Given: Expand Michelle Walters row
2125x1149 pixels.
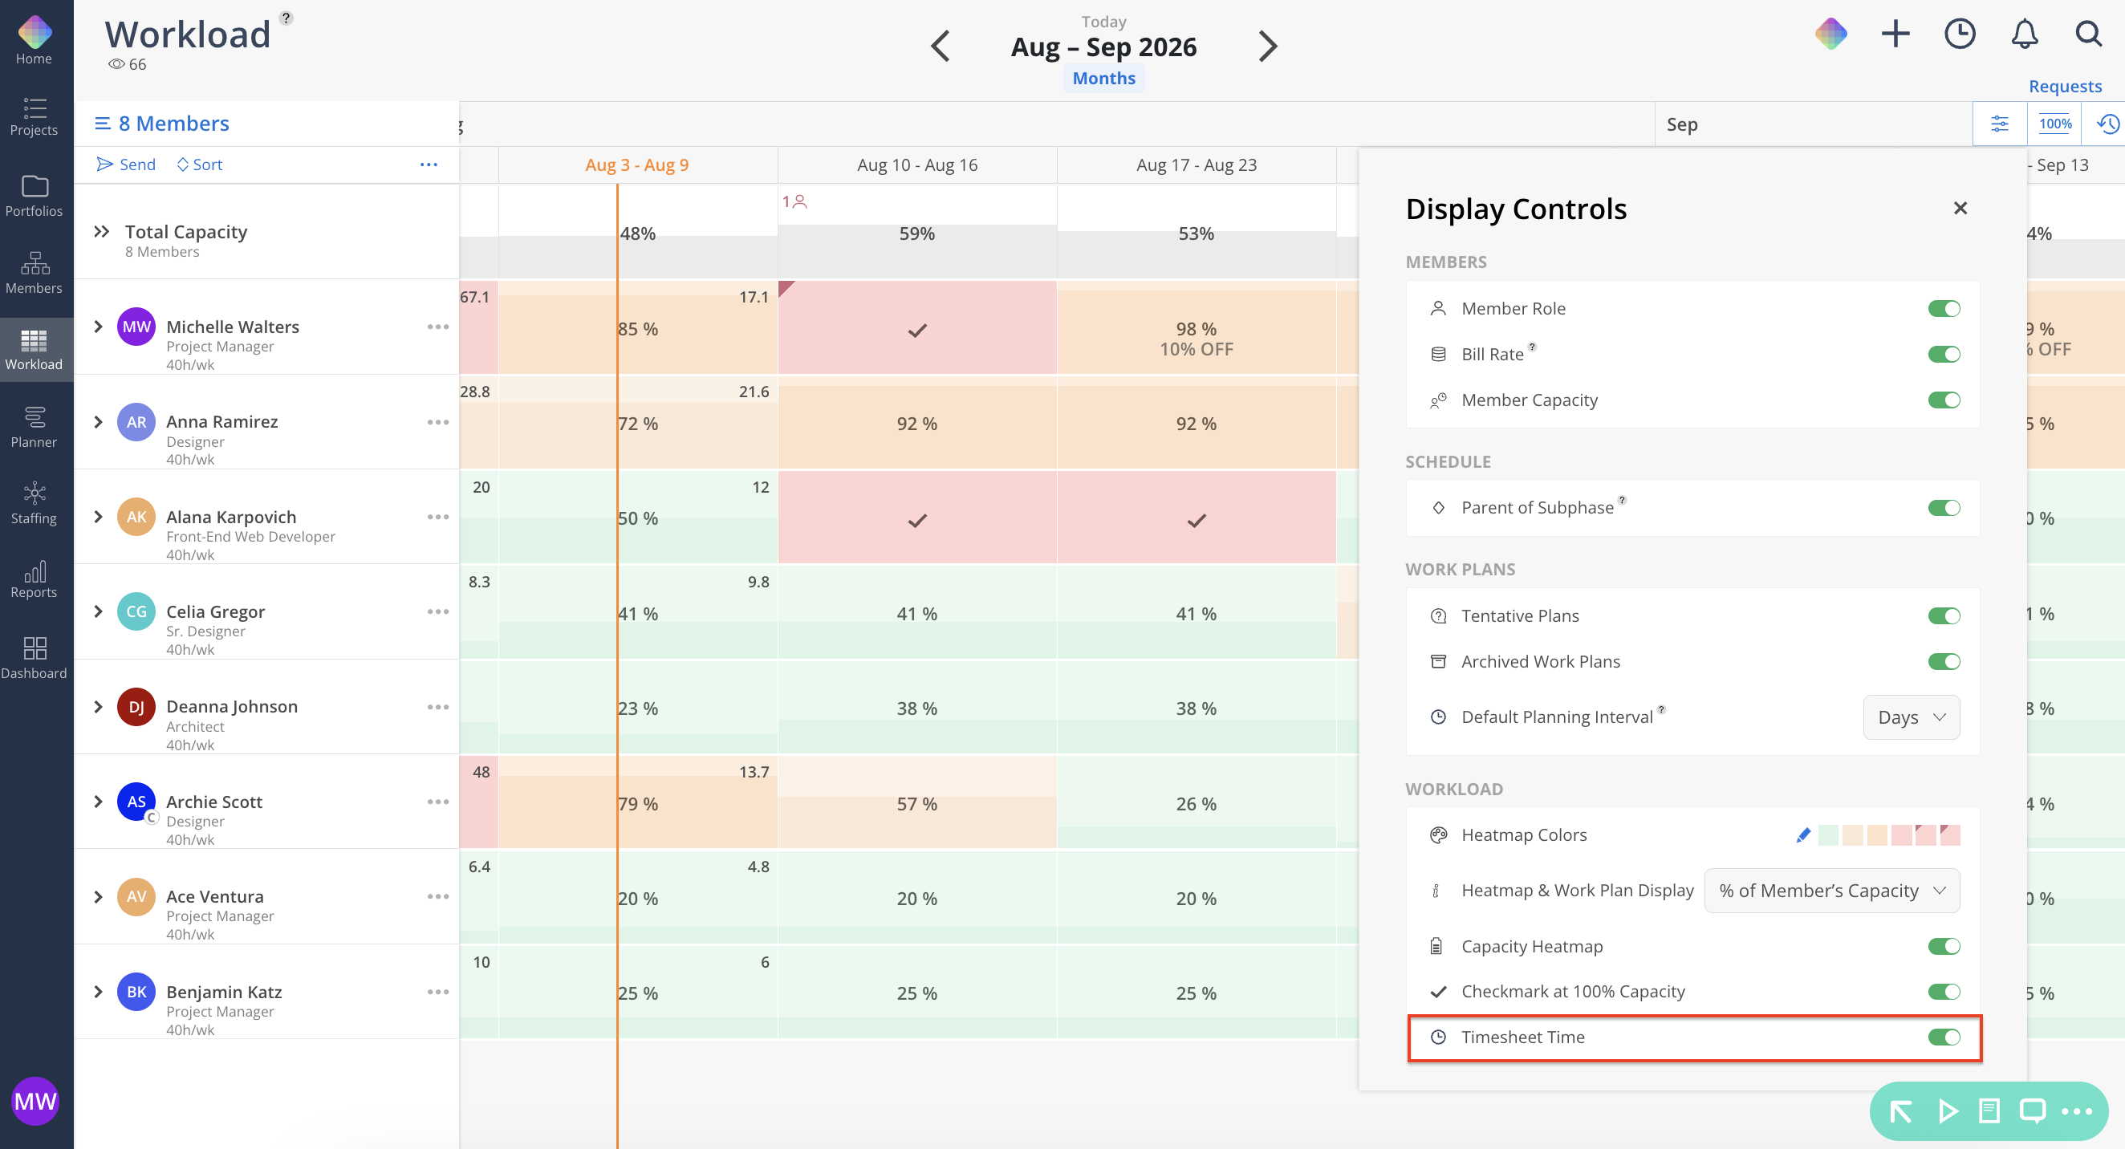Looking at the screenshot, I should (98, 327).
